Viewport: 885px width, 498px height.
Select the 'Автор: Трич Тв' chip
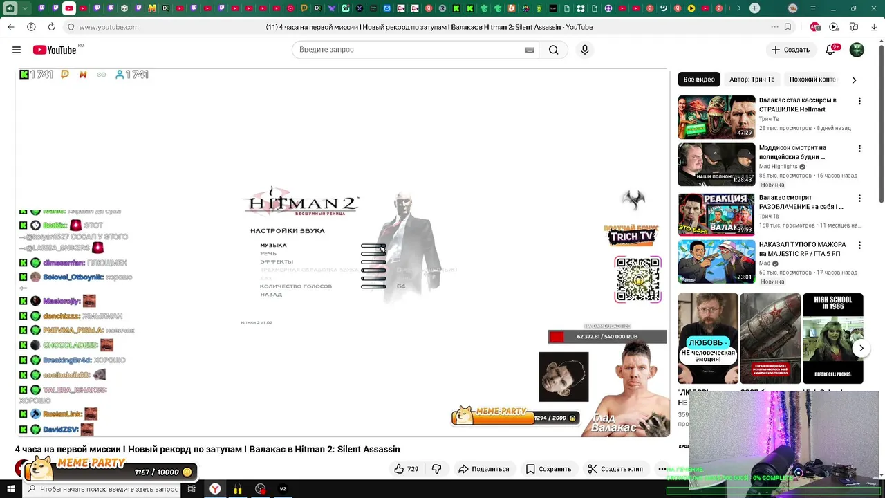[752, 80]
